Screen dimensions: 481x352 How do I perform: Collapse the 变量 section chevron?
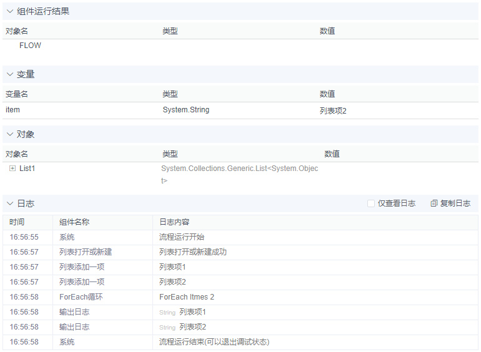[x=10, y=74]
